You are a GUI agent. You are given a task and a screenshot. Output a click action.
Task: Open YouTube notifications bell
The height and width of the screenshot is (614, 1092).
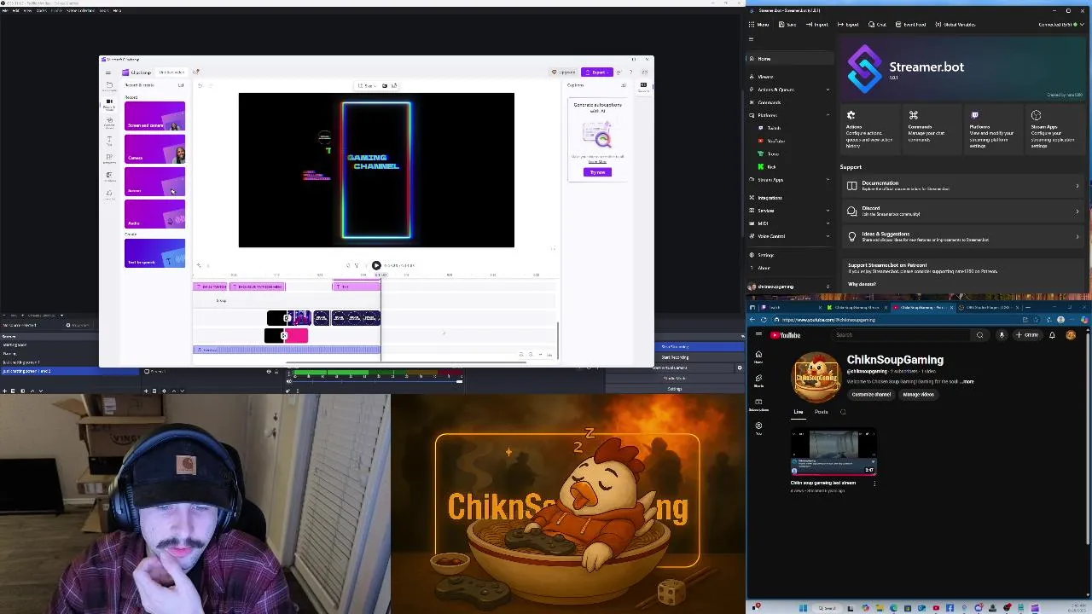1052,335
